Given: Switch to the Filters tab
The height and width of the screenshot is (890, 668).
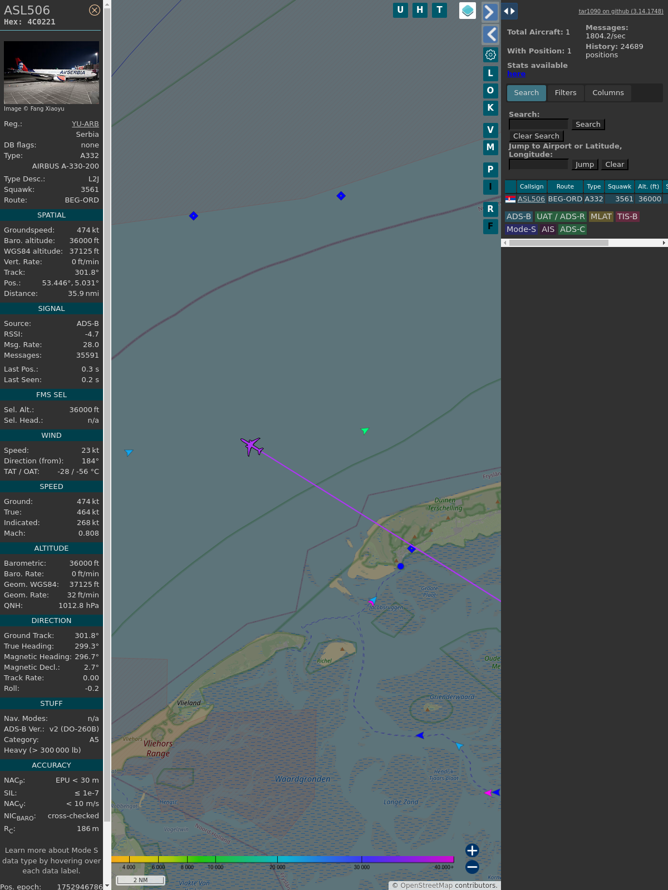Looking at the screenshot, I should click(x=565, y=93).
